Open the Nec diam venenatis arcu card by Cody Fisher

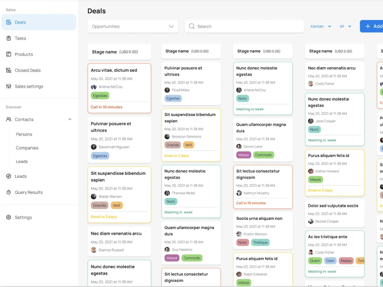pyautogui.click(x=334, y=76)
